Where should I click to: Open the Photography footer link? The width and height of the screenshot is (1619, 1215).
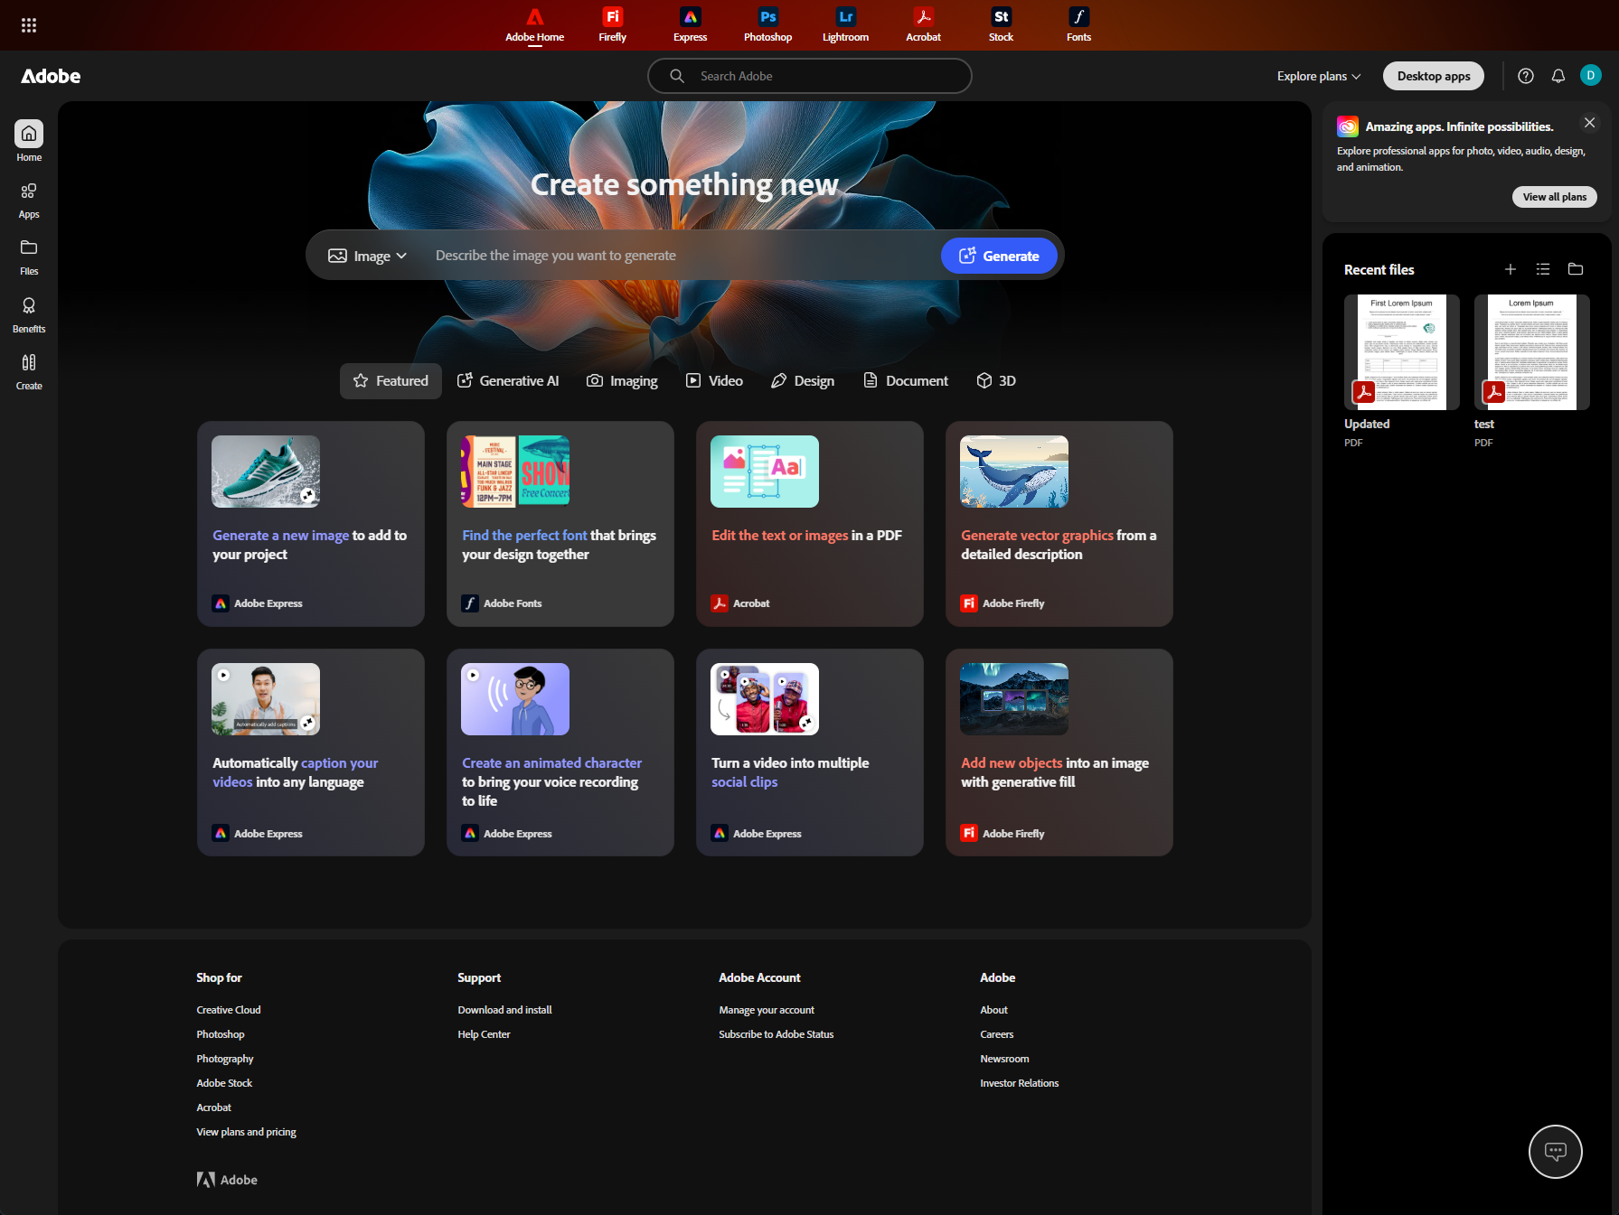(225, 1059)
